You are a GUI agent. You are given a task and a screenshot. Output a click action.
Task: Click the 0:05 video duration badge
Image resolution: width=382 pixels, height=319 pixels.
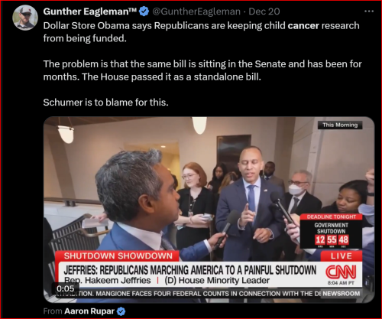[x=66, y=288]
